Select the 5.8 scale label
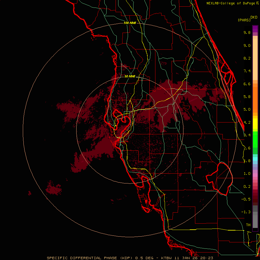Viewport: 260px width, 260px height. 247,97
